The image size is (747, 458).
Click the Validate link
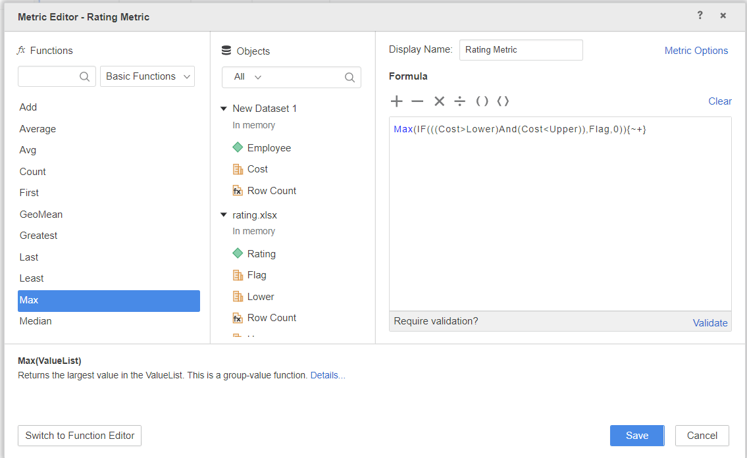point(709,323)
